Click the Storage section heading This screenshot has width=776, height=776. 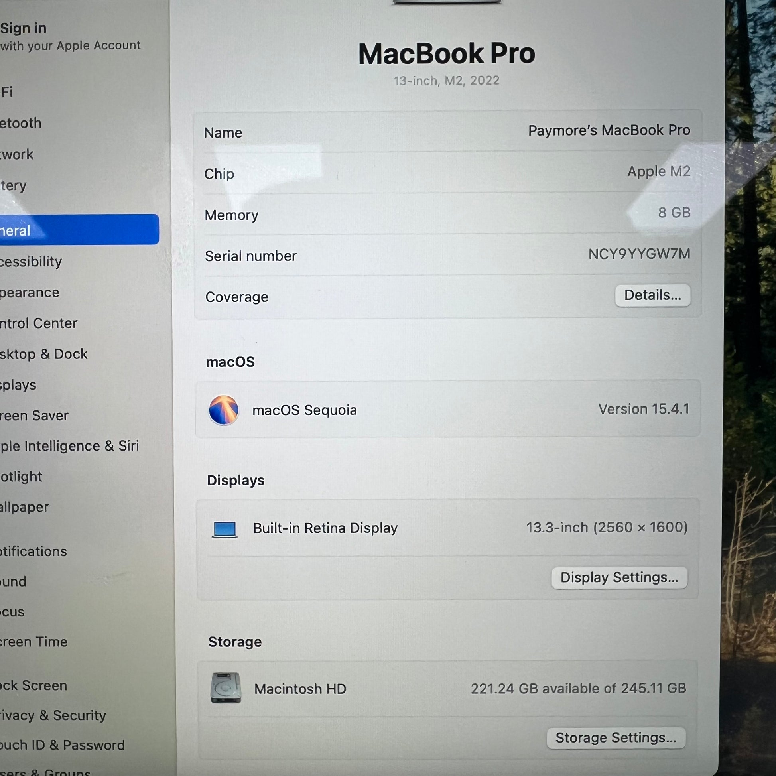[x=235, y=642]
